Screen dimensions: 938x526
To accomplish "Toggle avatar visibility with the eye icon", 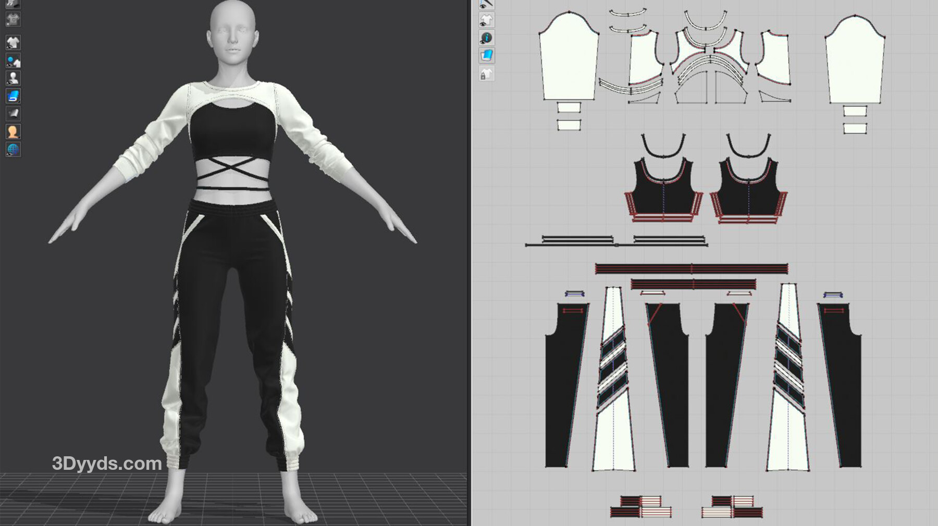I will [x=13, y=78].
